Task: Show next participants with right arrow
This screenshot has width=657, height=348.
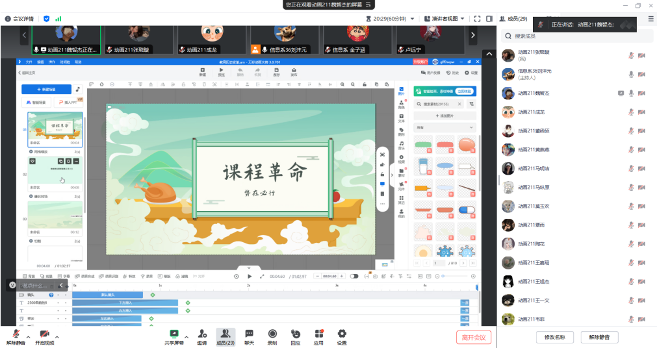Action: (473, 35)
